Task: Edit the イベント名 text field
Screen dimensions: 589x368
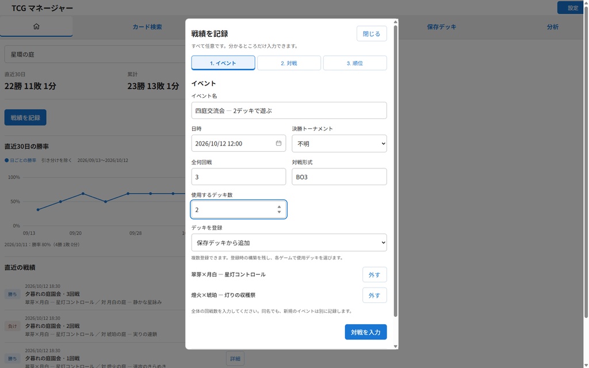Action: pos(289,110)
